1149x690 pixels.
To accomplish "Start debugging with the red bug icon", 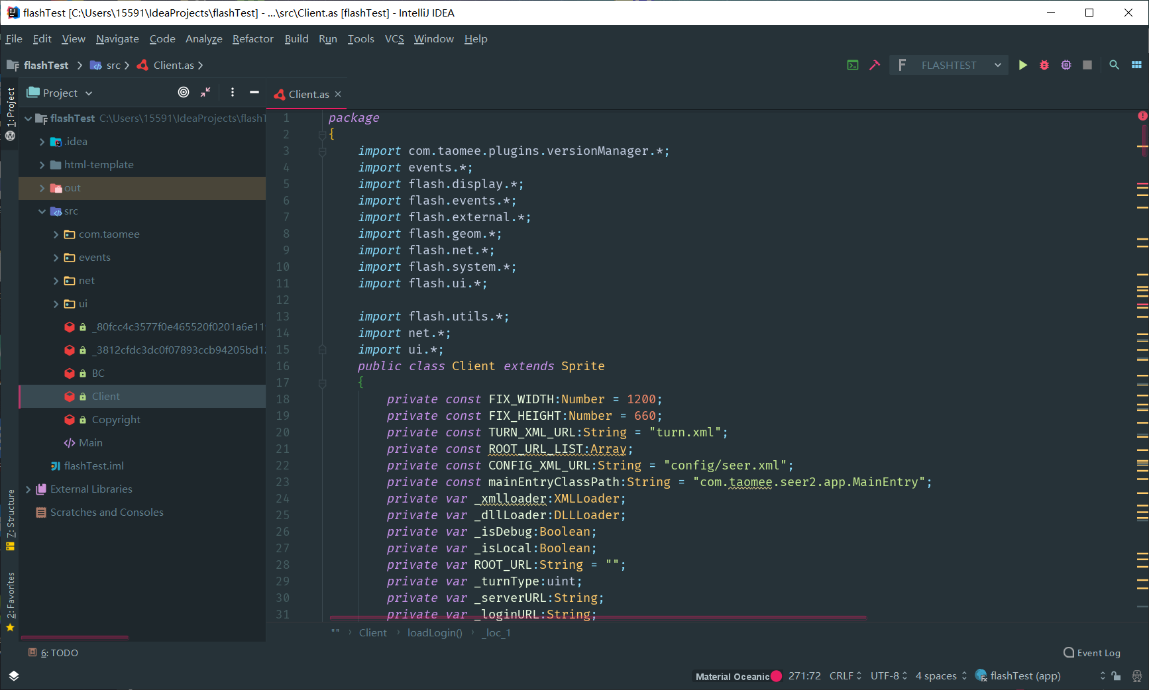I will (x=1044, y=65).
